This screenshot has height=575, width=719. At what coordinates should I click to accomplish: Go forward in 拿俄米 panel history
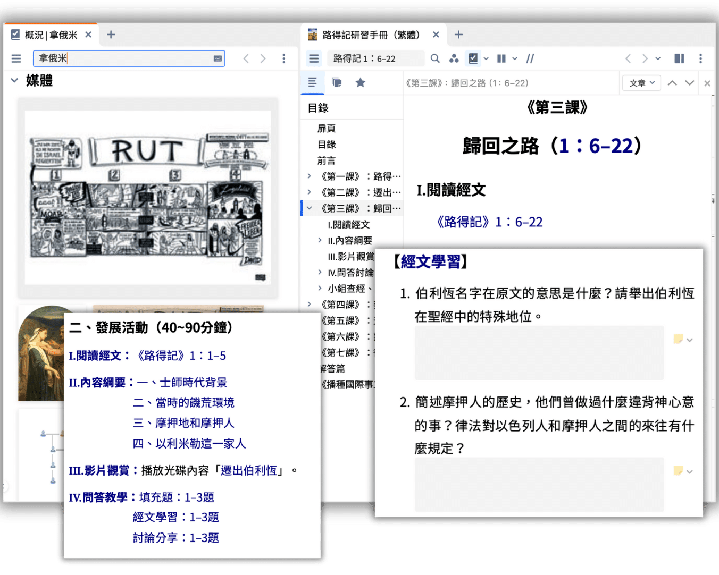pos(263,58)
